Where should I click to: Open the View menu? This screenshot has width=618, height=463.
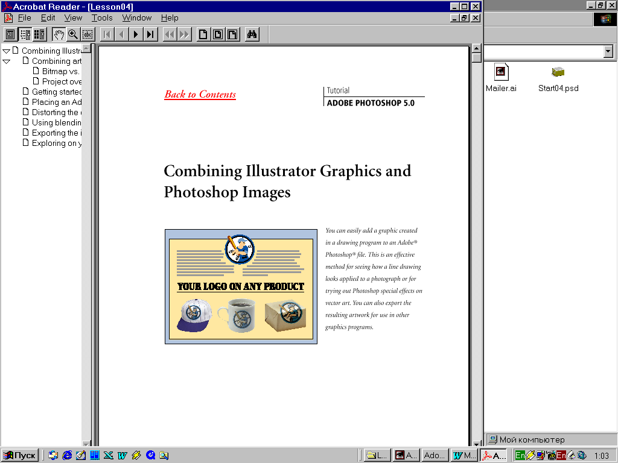(x=73, y=17)
